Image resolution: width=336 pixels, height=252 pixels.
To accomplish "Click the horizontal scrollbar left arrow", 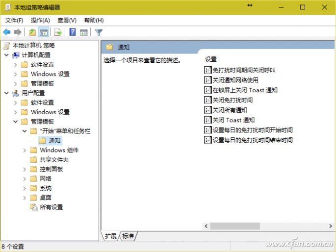I will [x=206, y=226].
